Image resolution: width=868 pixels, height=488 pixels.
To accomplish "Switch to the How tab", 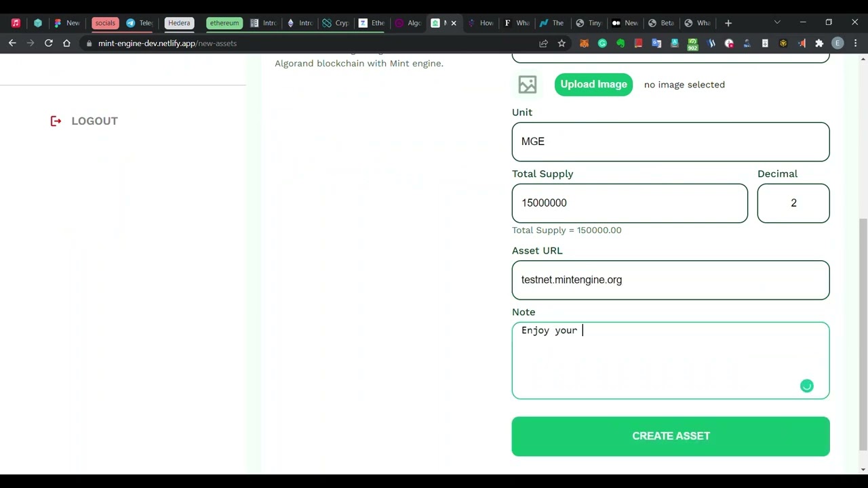I will tap(481, 23).
